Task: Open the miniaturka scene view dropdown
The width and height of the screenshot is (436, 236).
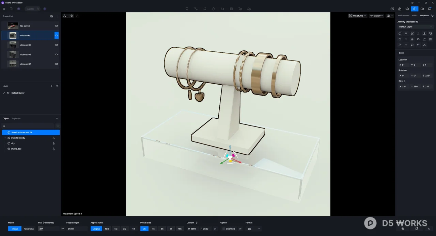Action: [x=358, y=16]
